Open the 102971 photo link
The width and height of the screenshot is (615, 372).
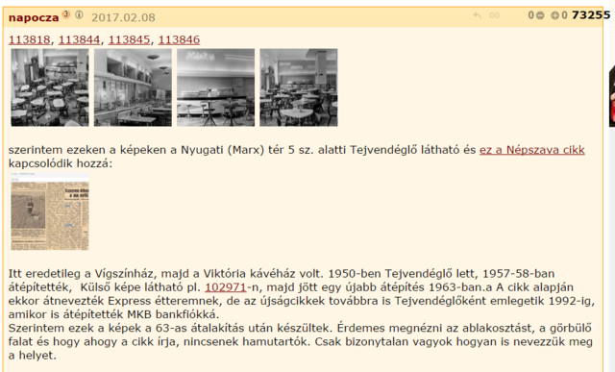[x=226, y=287]
